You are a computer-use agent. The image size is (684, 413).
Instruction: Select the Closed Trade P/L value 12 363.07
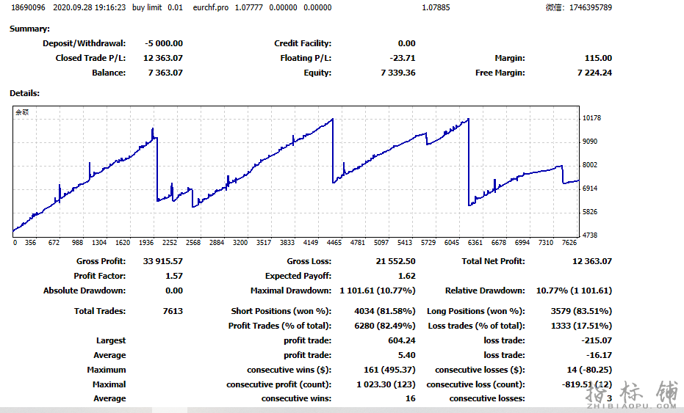(162, 58)
